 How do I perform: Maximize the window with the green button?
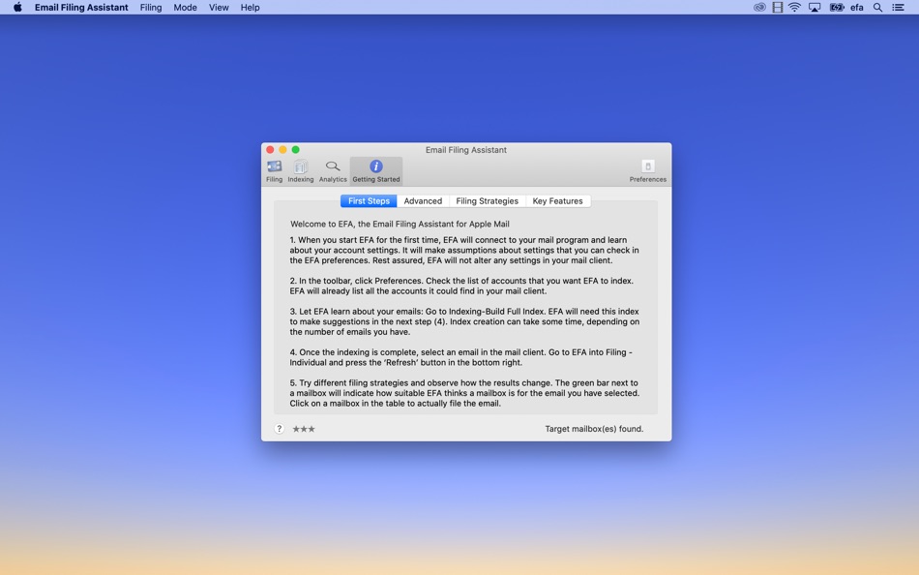click(295, 150)
